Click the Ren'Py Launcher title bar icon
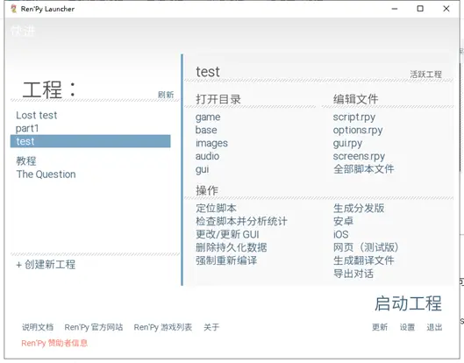464x363 pixels. point(13,9)
